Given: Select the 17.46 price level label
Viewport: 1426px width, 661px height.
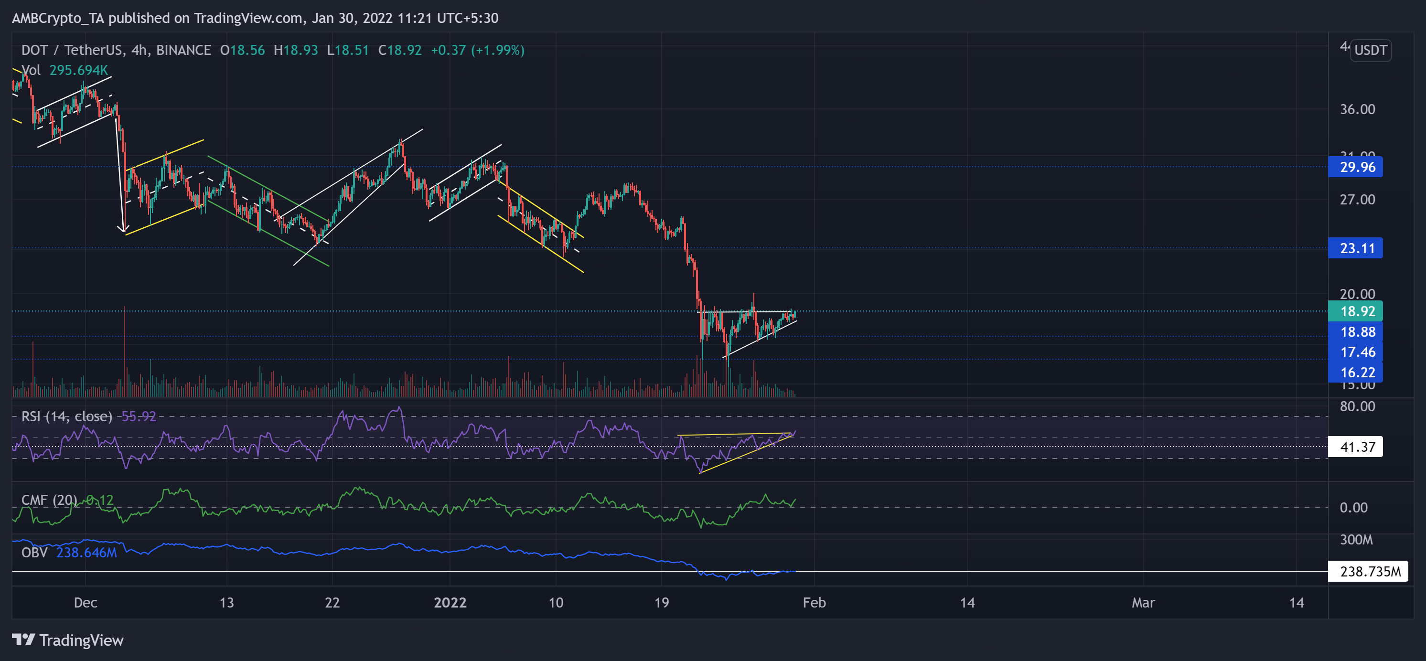Looking at the screenshot, I should (1355, 352).
